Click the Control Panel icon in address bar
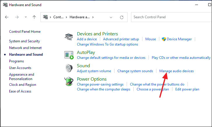 point(45,17)
